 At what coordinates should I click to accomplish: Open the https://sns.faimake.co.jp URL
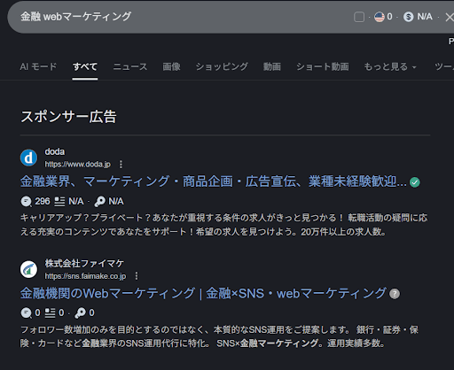[85, 276]
